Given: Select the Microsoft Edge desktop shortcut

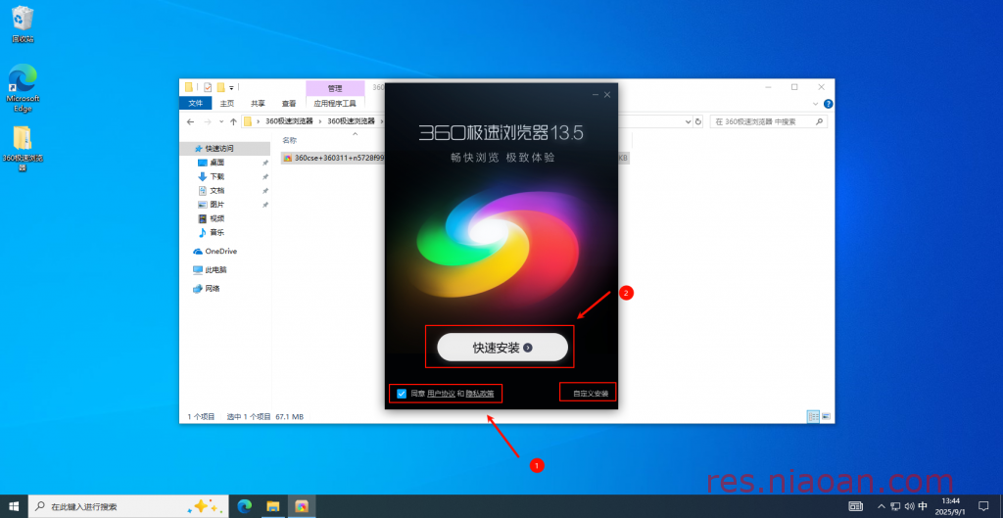Looking at the screenshot, I should click(23, 87).
